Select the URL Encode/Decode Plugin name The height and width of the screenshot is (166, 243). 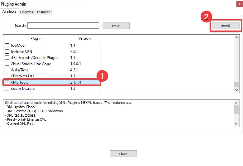coord(34,58)
